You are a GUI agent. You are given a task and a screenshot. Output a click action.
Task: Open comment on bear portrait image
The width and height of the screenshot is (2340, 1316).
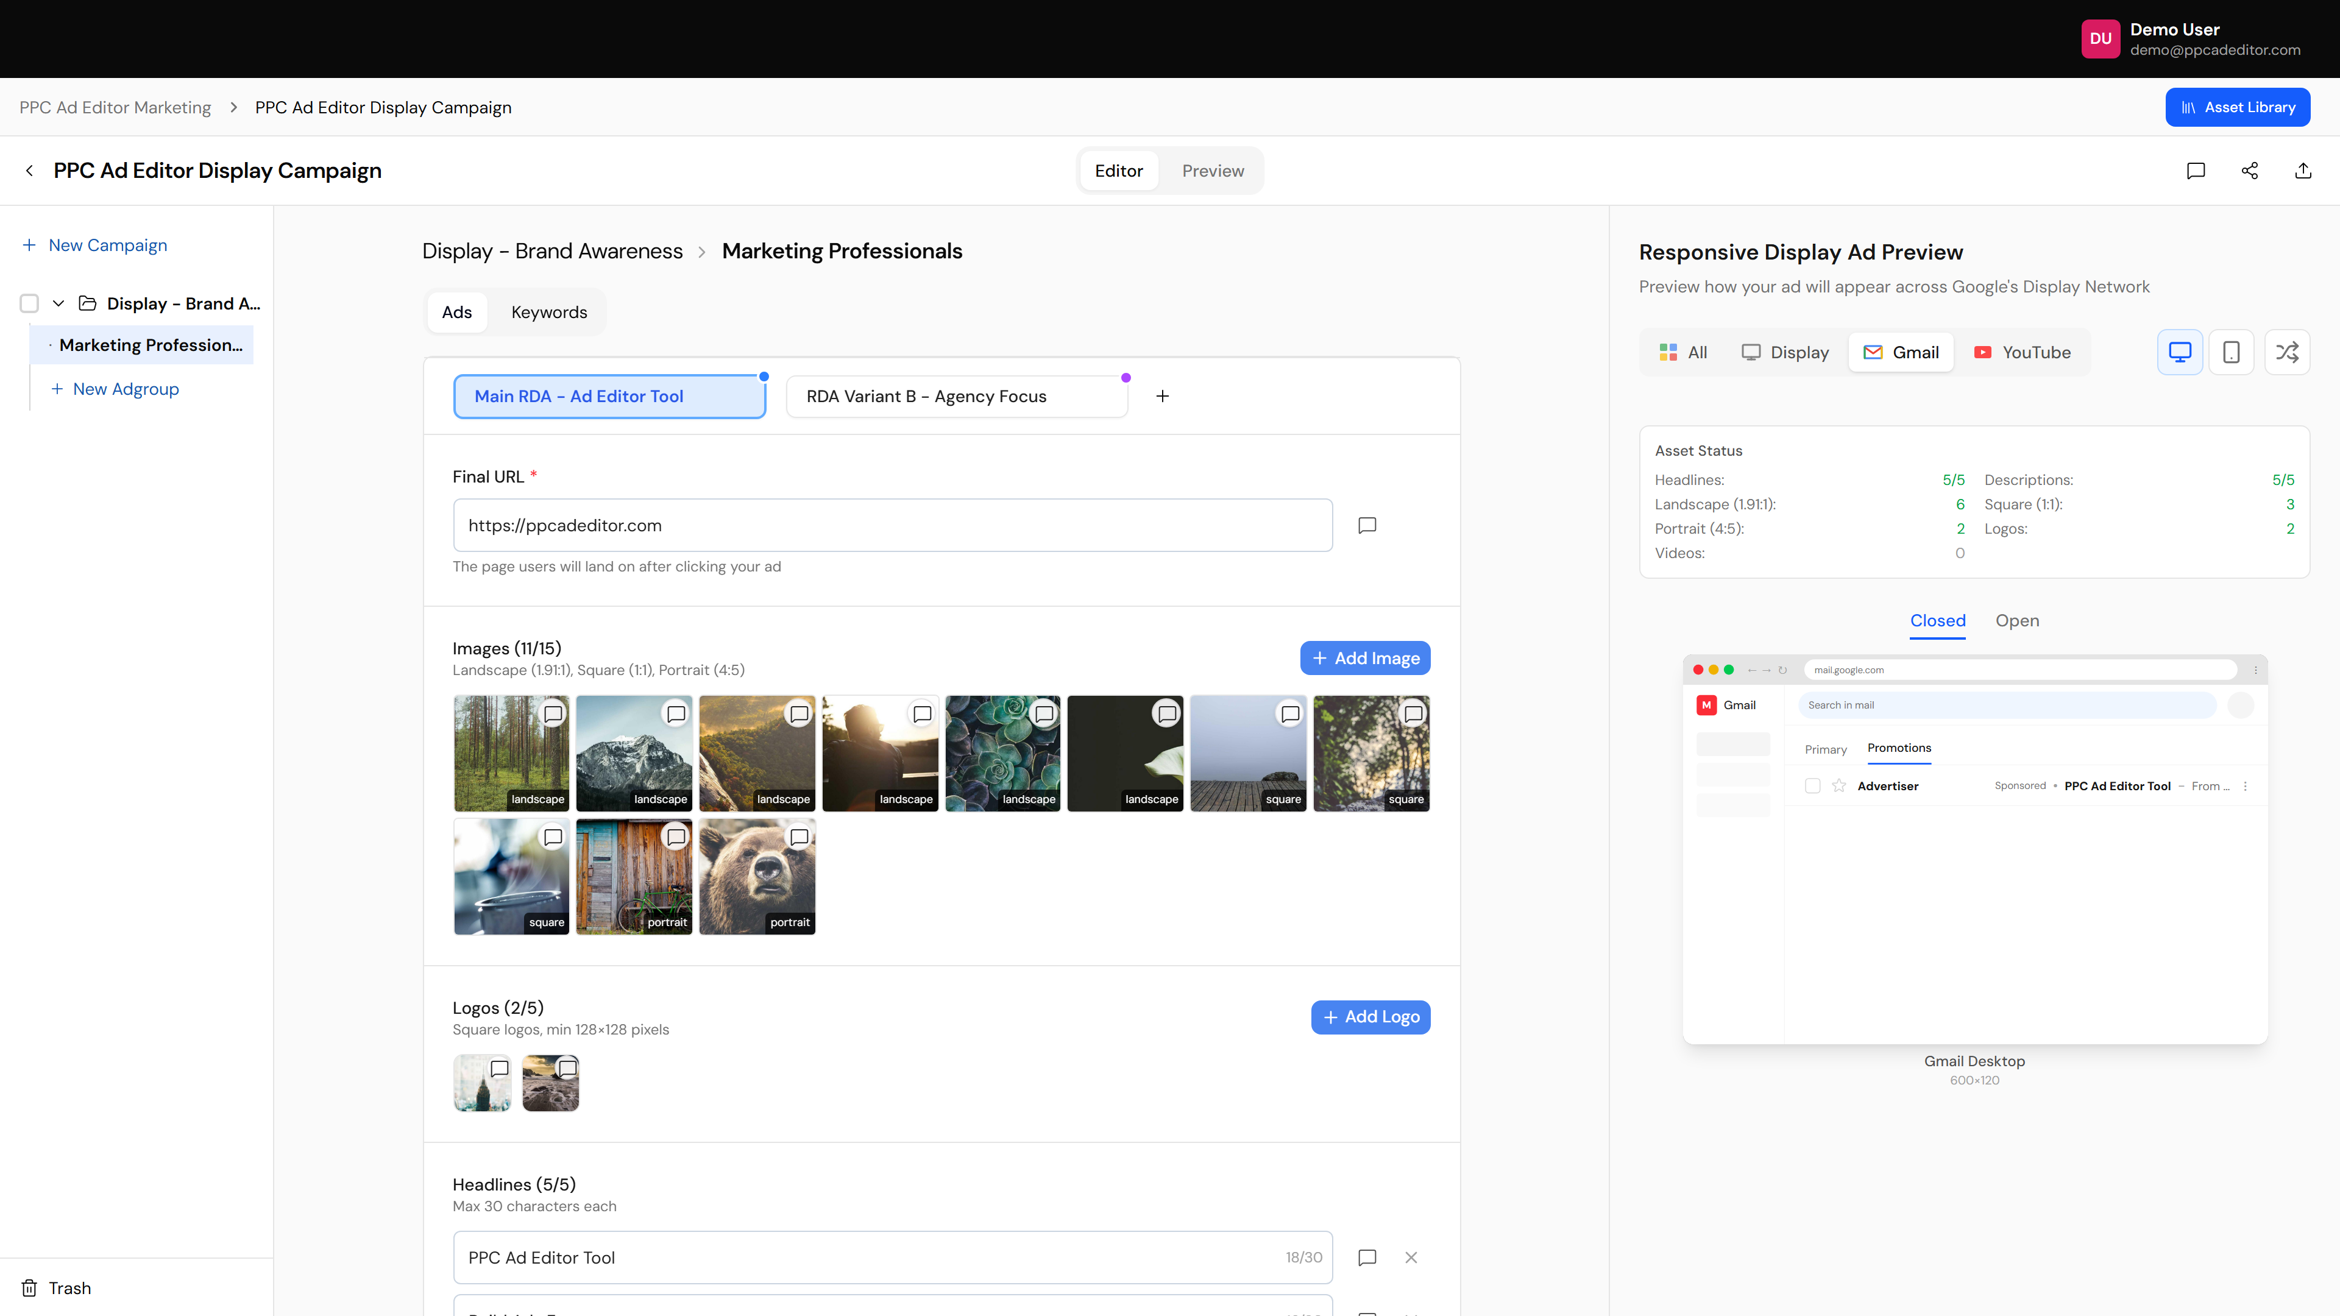coord(798,837)
